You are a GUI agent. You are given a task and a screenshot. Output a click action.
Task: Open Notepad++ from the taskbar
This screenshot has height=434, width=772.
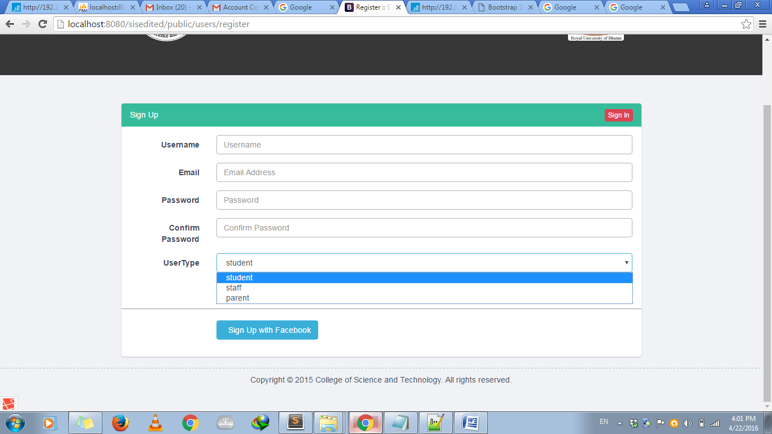point(435,423)
